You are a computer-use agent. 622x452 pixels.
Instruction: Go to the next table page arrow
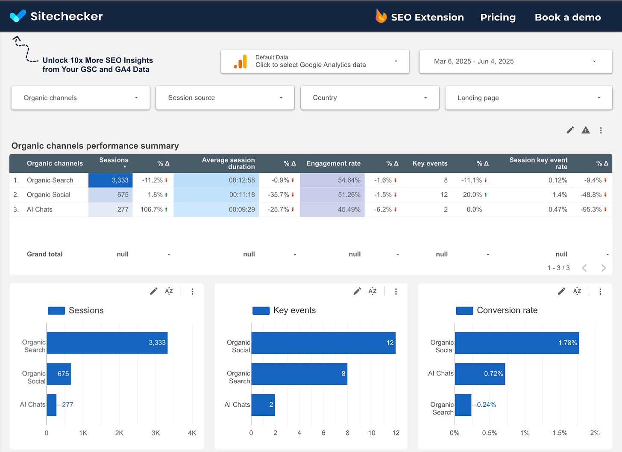(603, 268)
